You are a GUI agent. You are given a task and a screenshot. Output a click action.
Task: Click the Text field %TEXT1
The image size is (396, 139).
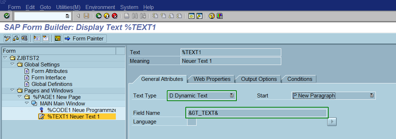click(x=231, y=52)
